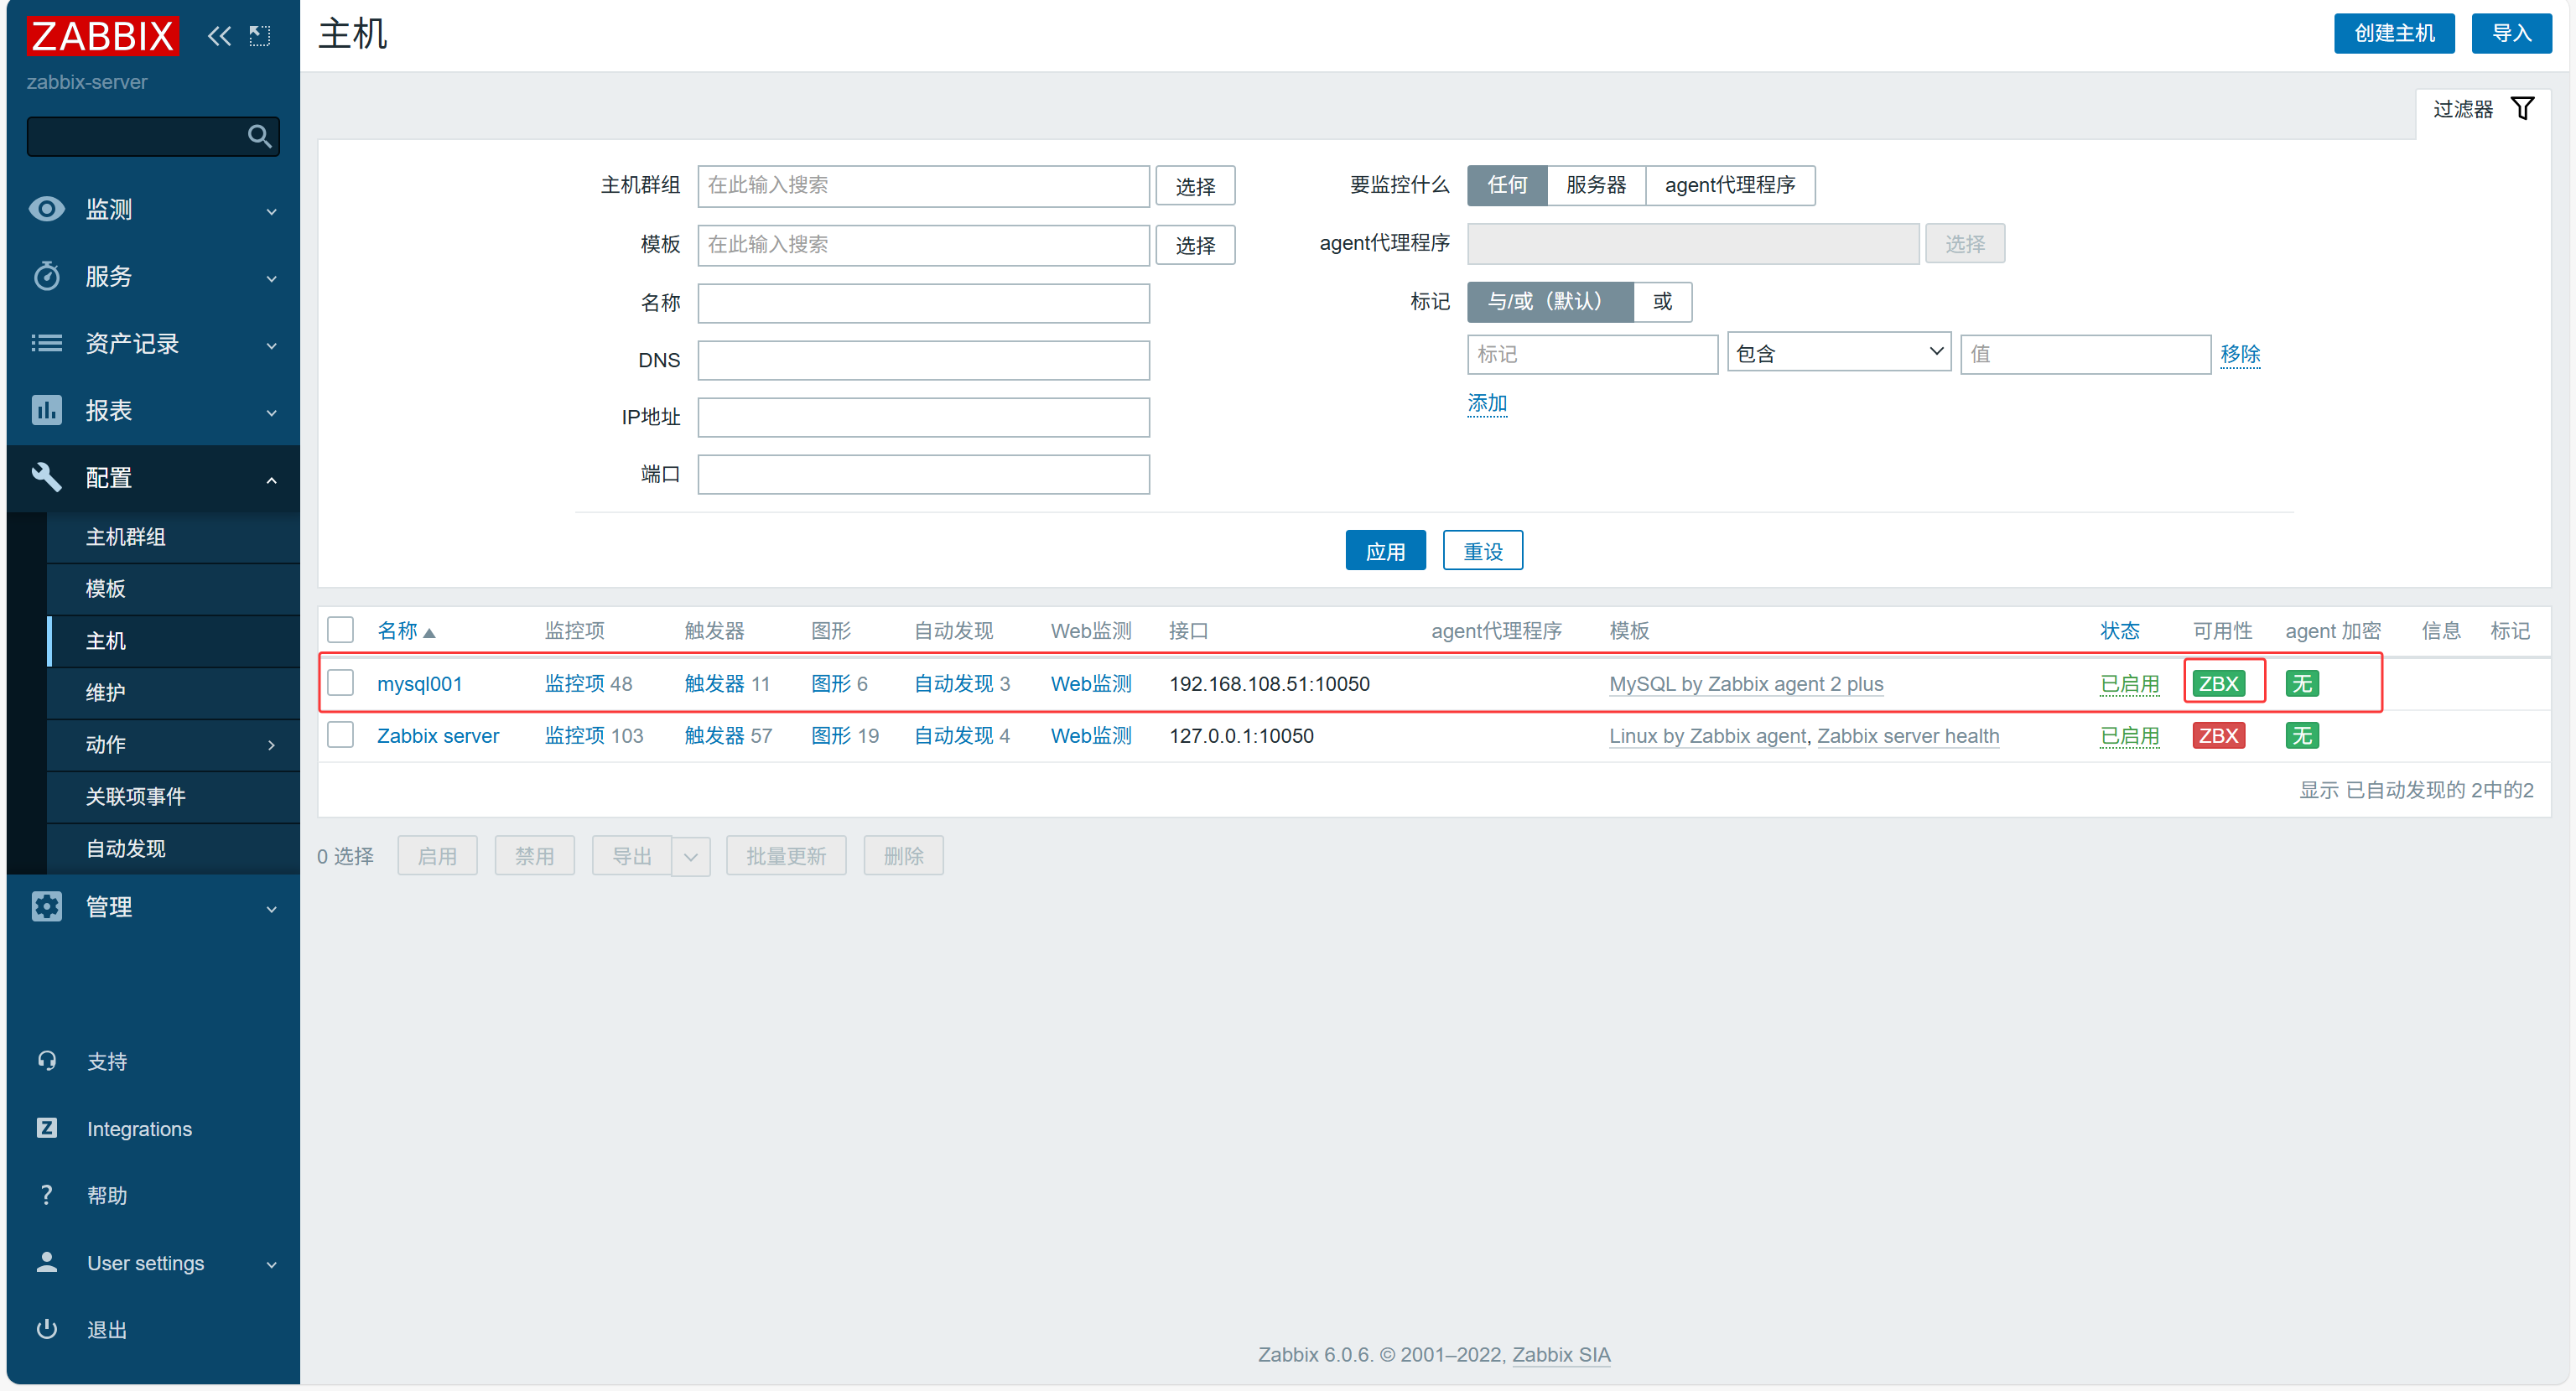The height and width of the screenshot is (1391, 2576).
Task: Expand the 管理 menu chevron
Action: click(x=271, y=909)
